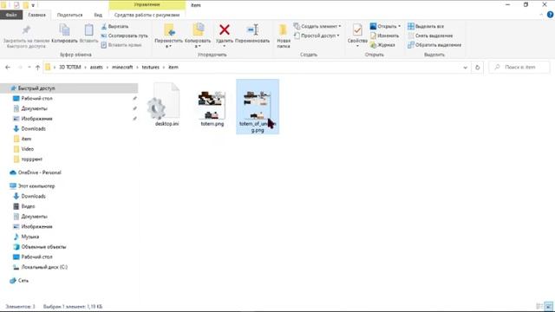Image resolution: width=555 pixels, height=312 pixels.
Task: Click Select all (Выделить все)
Action: point(426,27)
